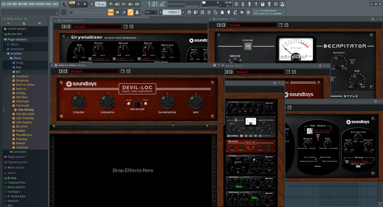
Task: Open the EDIT menu
Action: tap(9, 4)
